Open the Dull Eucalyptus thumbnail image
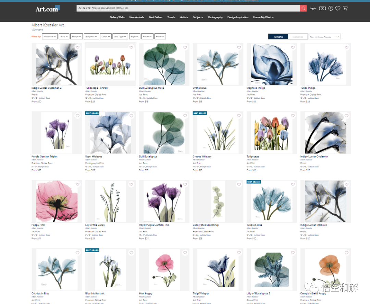This screenshot has height=304, width=370. tap(164, 133)
